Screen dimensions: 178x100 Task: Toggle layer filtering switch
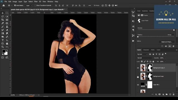[x=165, y=54]
